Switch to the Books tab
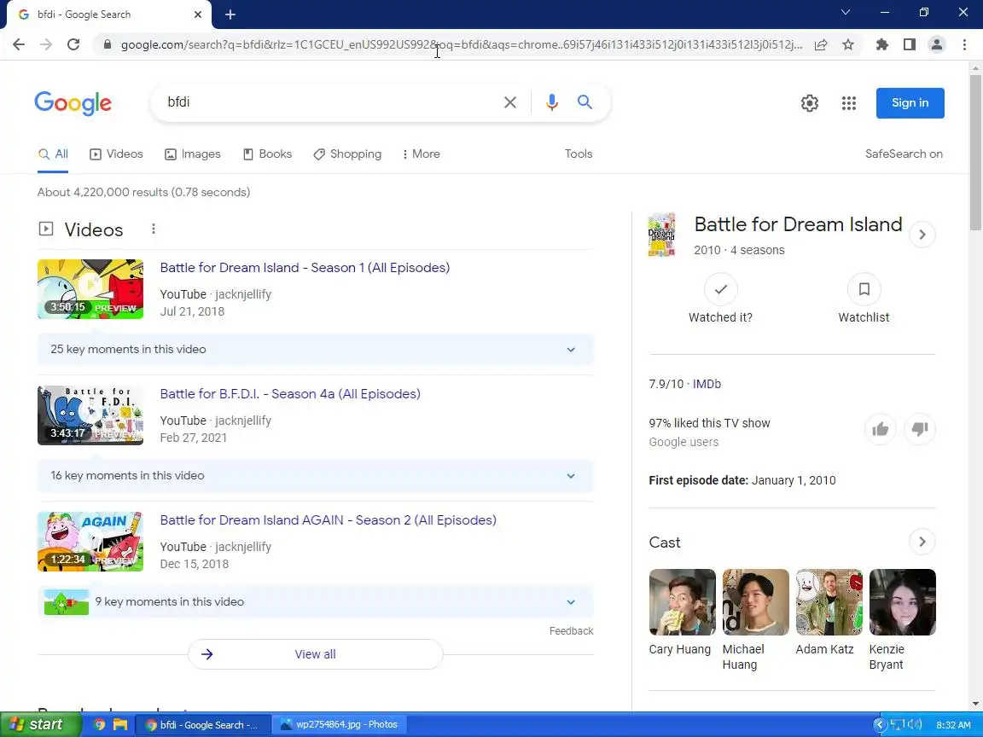The width and height of the screenshot is (983, 737). coord(268,154)
